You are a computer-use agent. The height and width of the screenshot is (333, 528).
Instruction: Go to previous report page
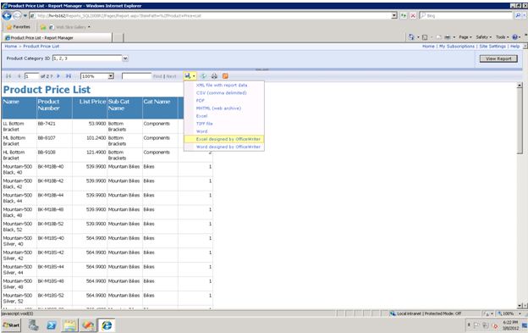coord(19,76)
